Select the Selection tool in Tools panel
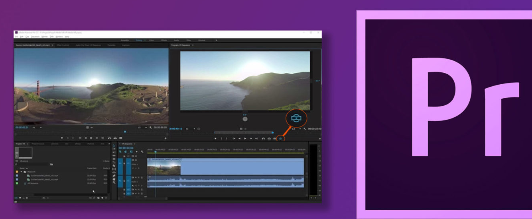The width and height of the screenshot is (532, 219). click(114, 145)
